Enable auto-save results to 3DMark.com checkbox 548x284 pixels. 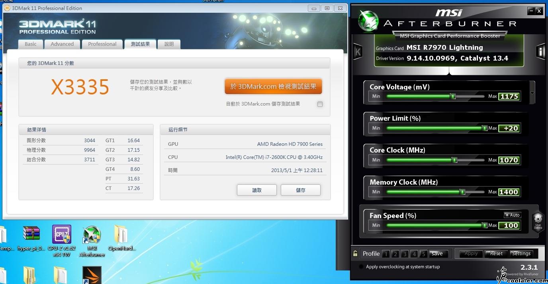click(x=320, y=104)
